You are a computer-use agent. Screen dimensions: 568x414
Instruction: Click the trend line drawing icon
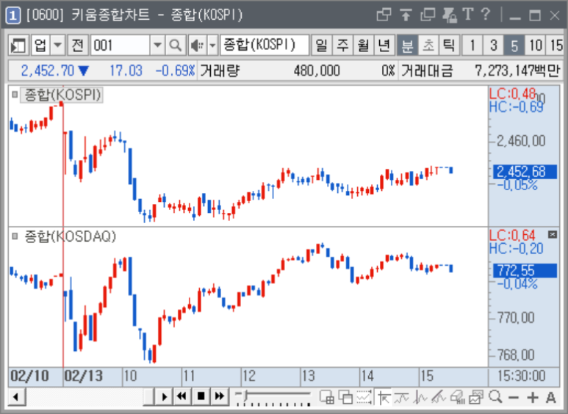click(439, 397)
